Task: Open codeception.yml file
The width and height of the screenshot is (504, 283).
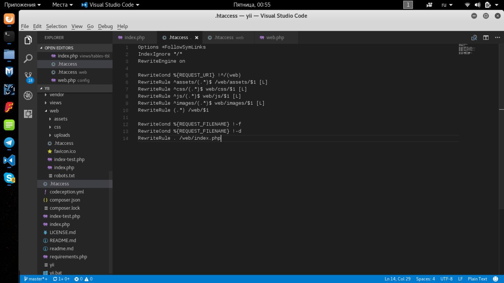Action: pyautogui.click(x=75, y=192)
